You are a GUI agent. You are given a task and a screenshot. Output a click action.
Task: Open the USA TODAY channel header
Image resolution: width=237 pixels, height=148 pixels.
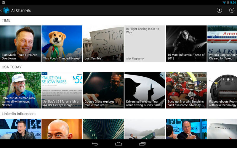[12, 67]
